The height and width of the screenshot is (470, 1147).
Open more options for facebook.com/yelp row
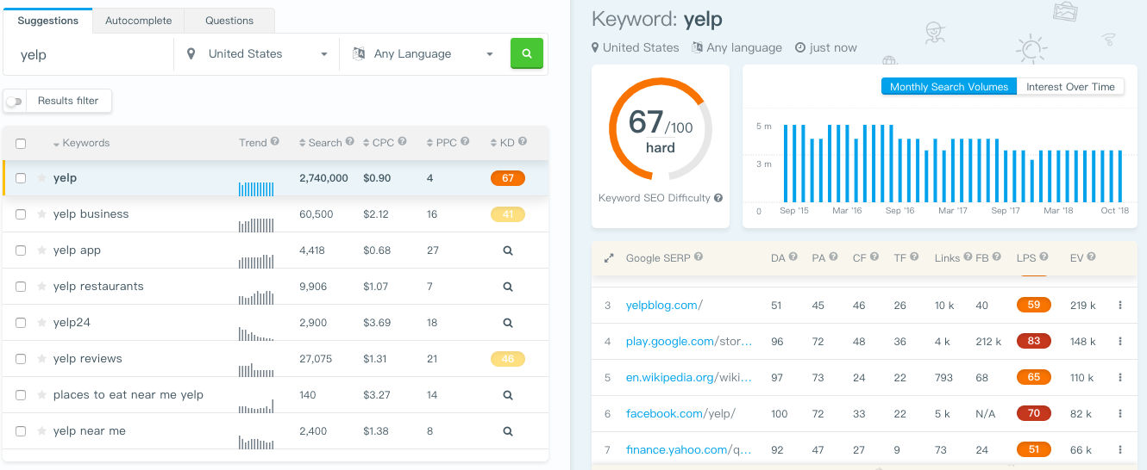pos(1120,413)
